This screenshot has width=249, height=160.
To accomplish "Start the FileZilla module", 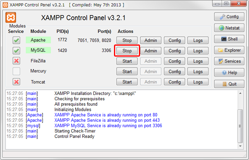I will 127,61.
